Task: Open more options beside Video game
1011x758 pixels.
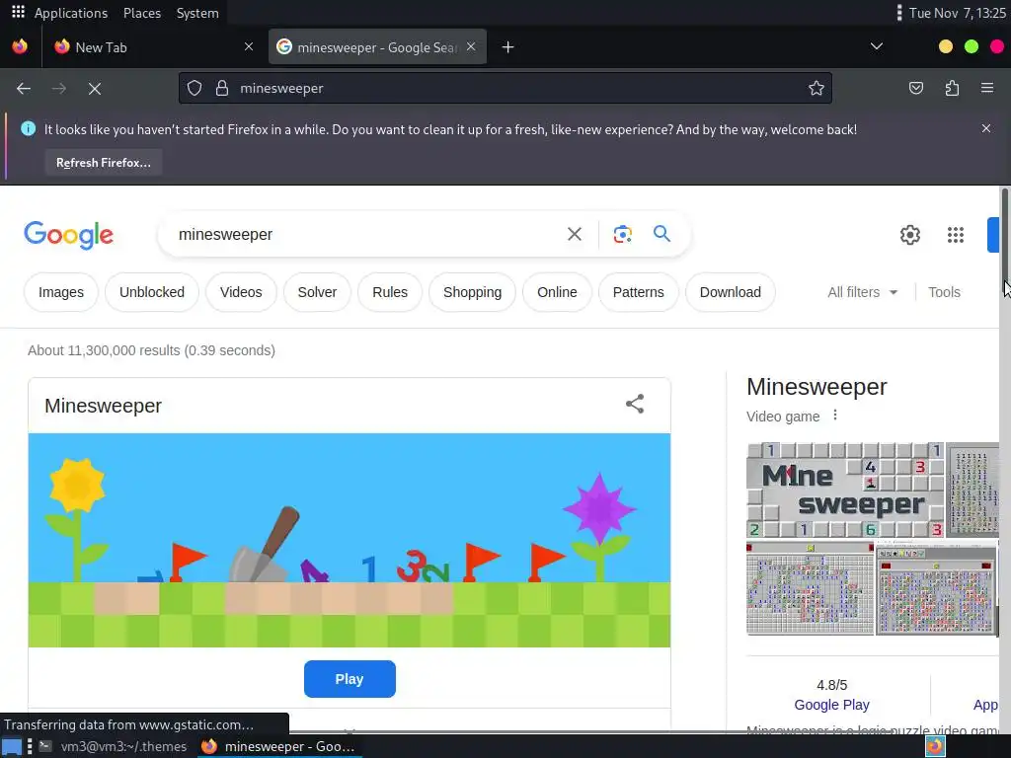Action: pyautogui.click(x=835, y=416)
